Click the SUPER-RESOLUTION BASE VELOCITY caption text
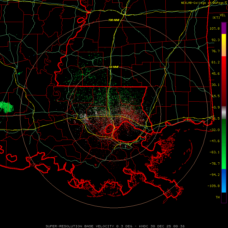This screenshot has width=228, height=228. [x=80, y=226]
